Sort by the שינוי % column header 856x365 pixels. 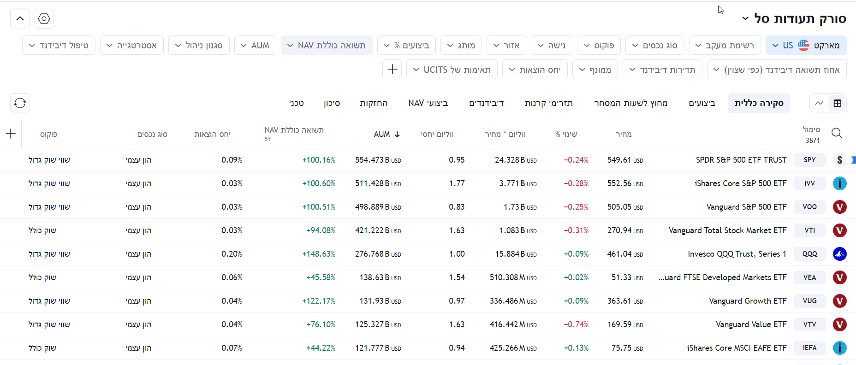(566, 134)
